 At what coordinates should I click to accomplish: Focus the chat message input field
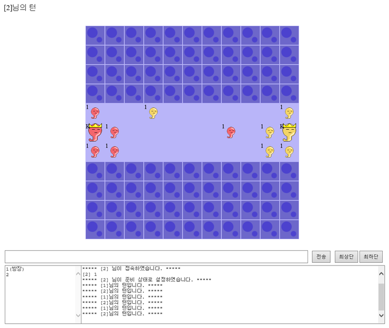[x=156, y=257]
